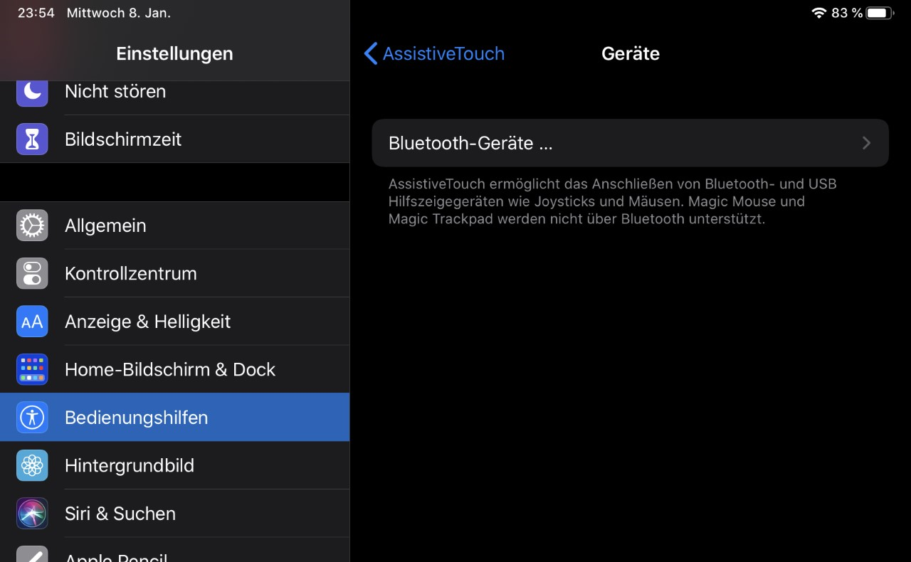The height and width of the screenshot is (562, 911).
Task: Tap the battery indicator in status bar
Action: pyautogui.click(x=880, y=13)
